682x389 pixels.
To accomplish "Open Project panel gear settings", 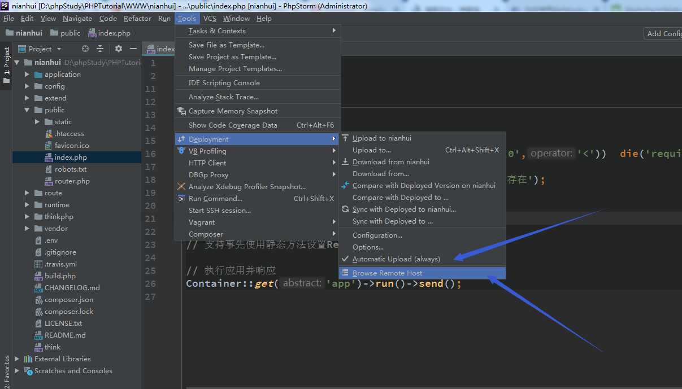I will [x=119, y=49].
